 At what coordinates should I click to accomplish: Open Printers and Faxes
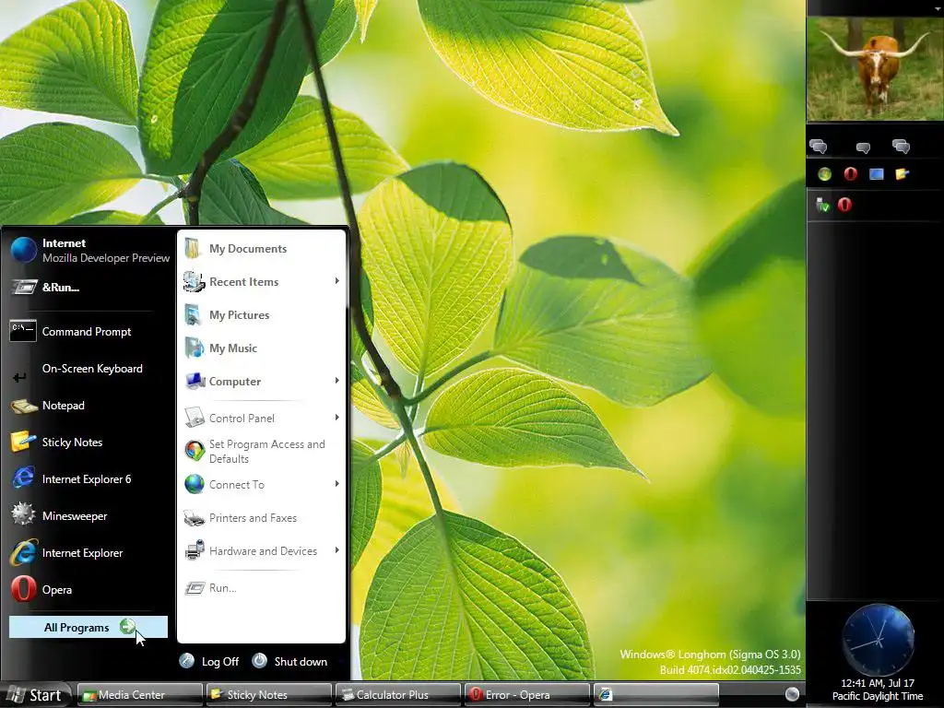pos(261,518)
